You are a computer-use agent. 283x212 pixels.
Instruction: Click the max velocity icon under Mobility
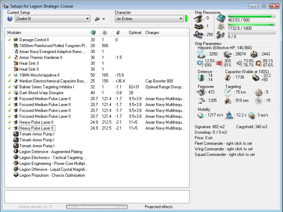pos(201,115)
